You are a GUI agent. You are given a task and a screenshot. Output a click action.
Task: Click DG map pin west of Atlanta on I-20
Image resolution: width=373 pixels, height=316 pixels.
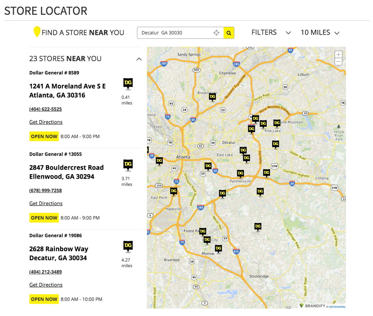tap(159, 161)
